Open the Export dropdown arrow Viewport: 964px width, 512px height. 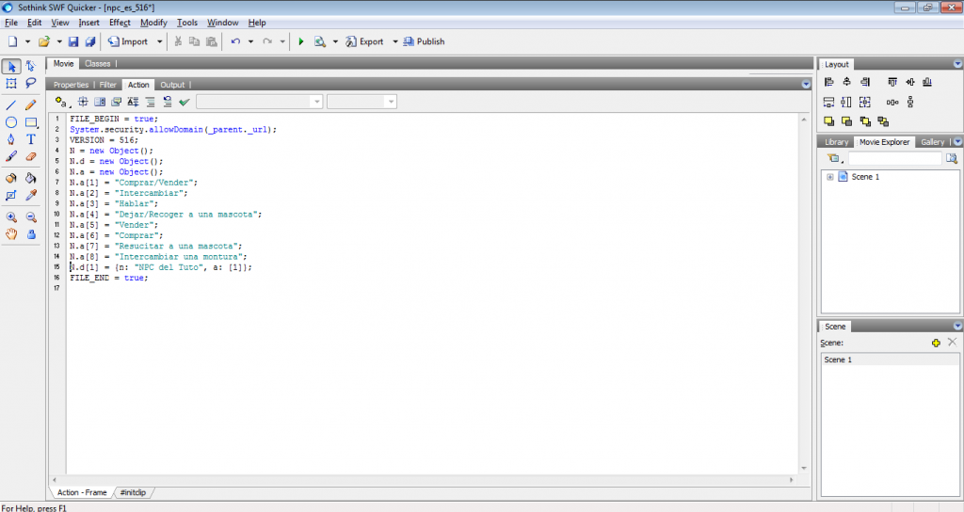click(395, 41)
